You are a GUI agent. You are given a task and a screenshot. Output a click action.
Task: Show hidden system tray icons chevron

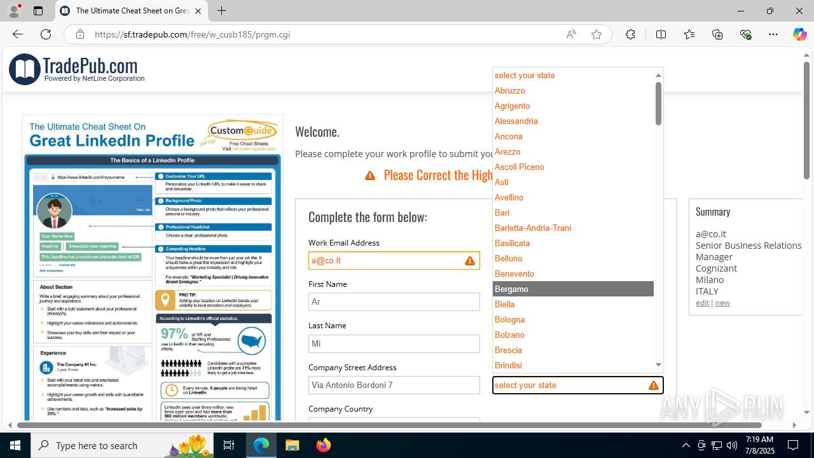(686, 445)
